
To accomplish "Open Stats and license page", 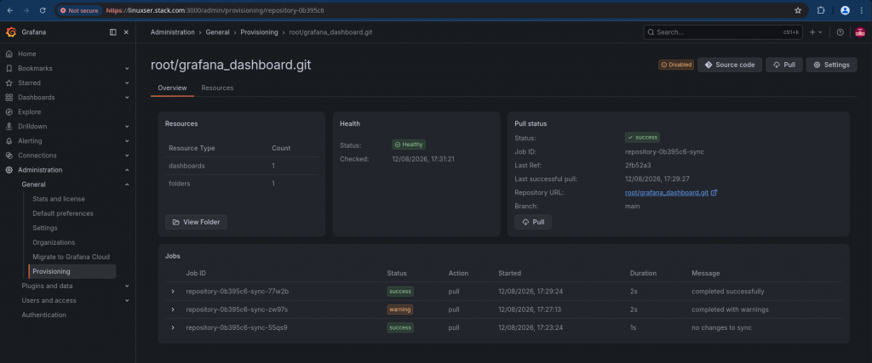I will [59, 199].
